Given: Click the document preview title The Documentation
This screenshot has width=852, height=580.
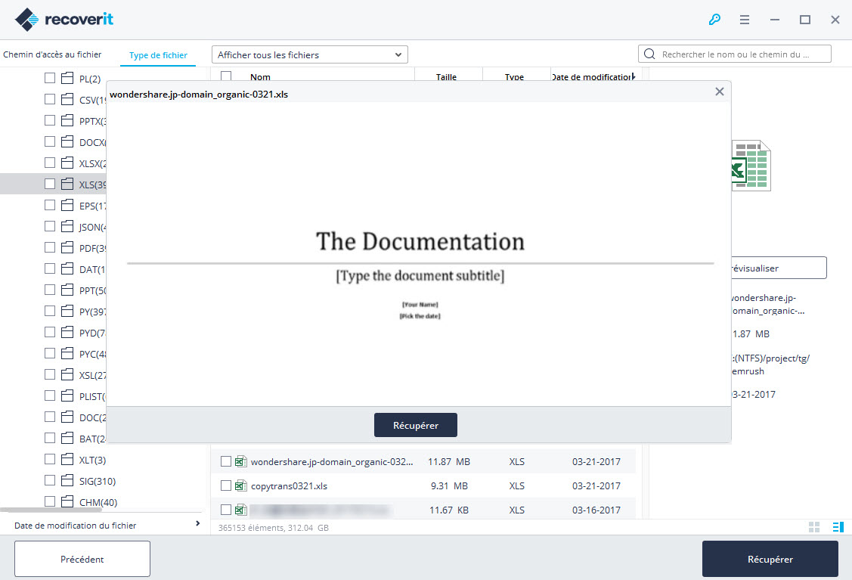Looking at the screenshot, I should pyautogui.click(x=420, y=240).
